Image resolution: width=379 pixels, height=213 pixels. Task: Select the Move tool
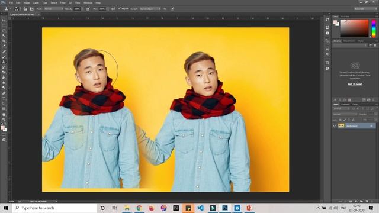4,20
